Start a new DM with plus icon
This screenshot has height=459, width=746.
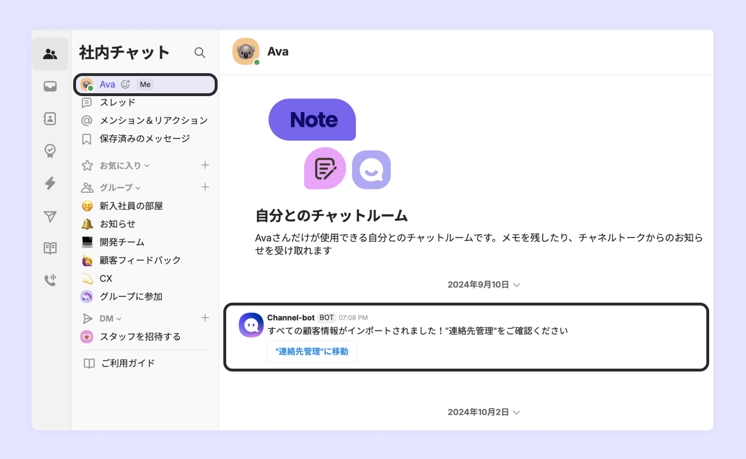pyautogui.click(x=205, y=318)
